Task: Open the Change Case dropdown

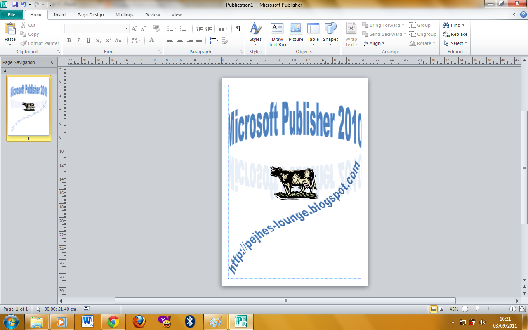Action: (120, 40)
